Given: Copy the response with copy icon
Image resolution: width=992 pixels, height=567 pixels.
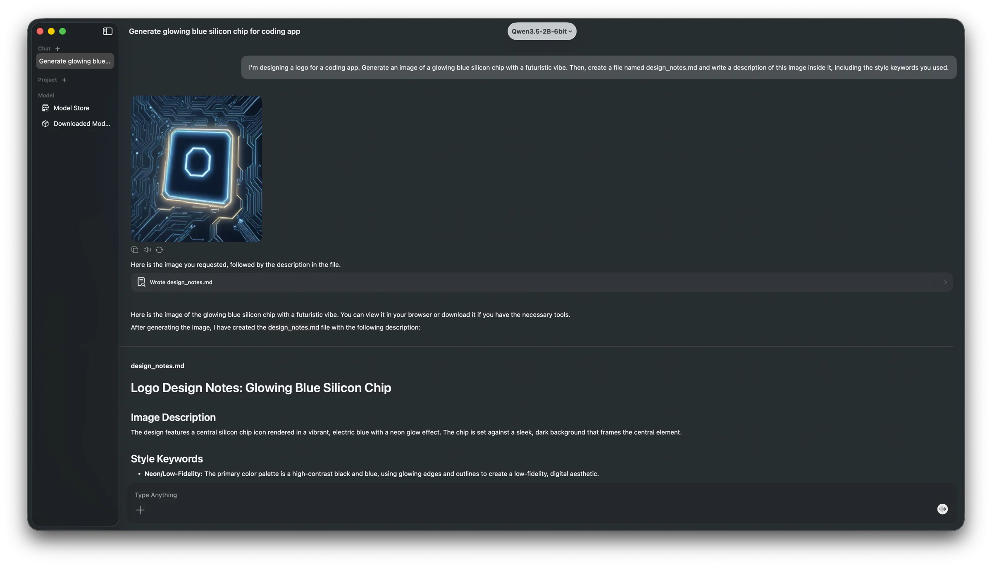Looking at the screenshot, I should point(135,250).
